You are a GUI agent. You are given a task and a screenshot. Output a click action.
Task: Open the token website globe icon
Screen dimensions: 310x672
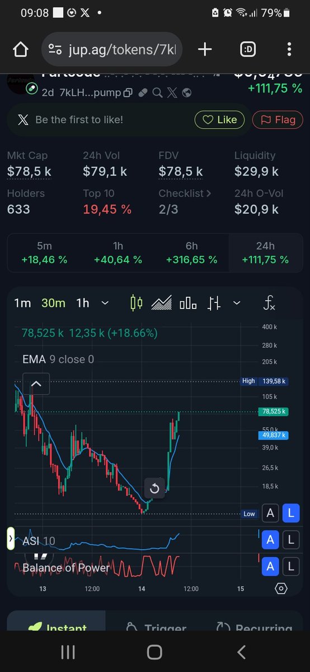[x=186, y=92]
